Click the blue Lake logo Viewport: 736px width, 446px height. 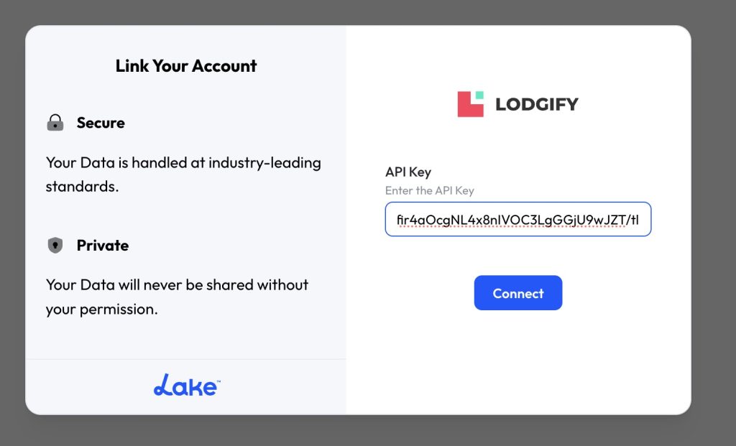(x=185, y=386)
